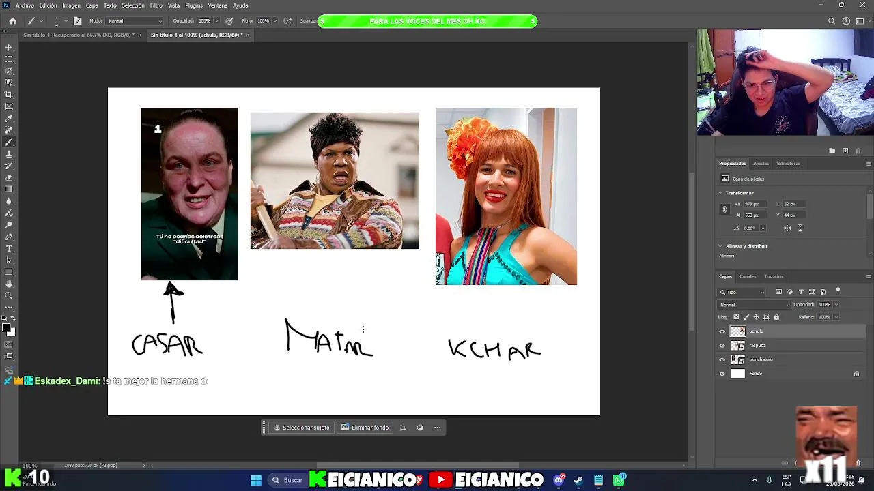
Task: Select the Spot Healing Brush tool
Action: 9,130
